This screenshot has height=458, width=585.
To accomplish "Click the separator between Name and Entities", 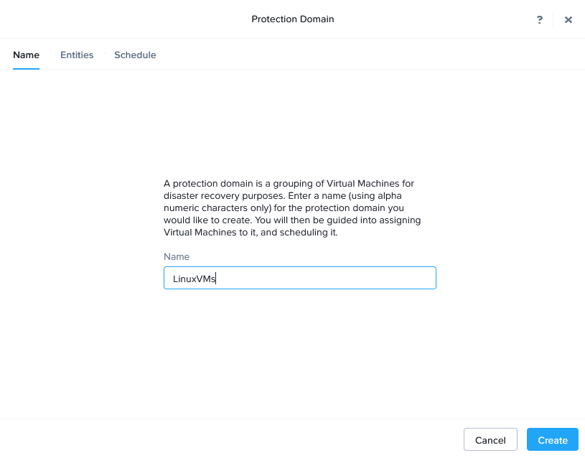I will [x=50, y=55].
